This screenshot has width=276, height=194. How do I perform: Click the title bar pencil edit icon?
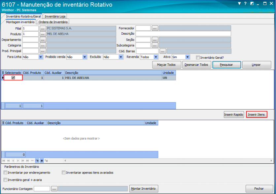point(252,4)
